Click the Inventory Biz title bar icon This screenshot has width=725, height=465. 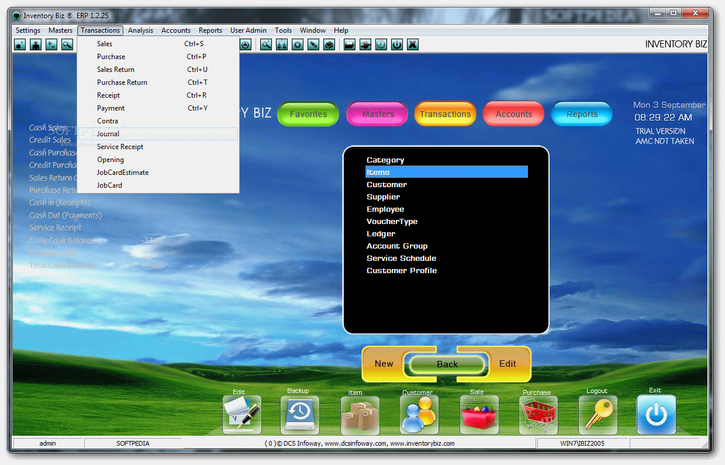[17, 15]
